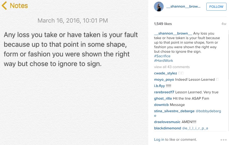Visit draelovesmusic profile
Screen dimensions: 229x145
(x=167, y=122)
